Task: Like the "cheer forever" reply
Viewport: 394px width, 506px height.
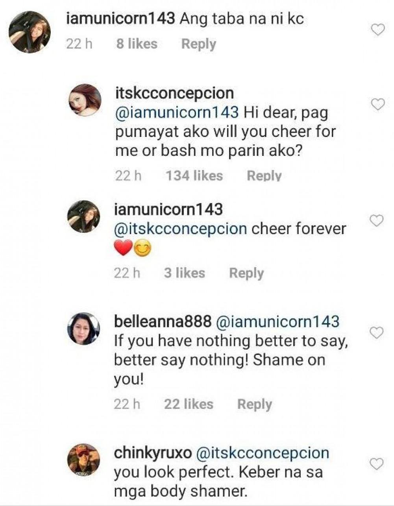Action: click(x=377, y=221)
